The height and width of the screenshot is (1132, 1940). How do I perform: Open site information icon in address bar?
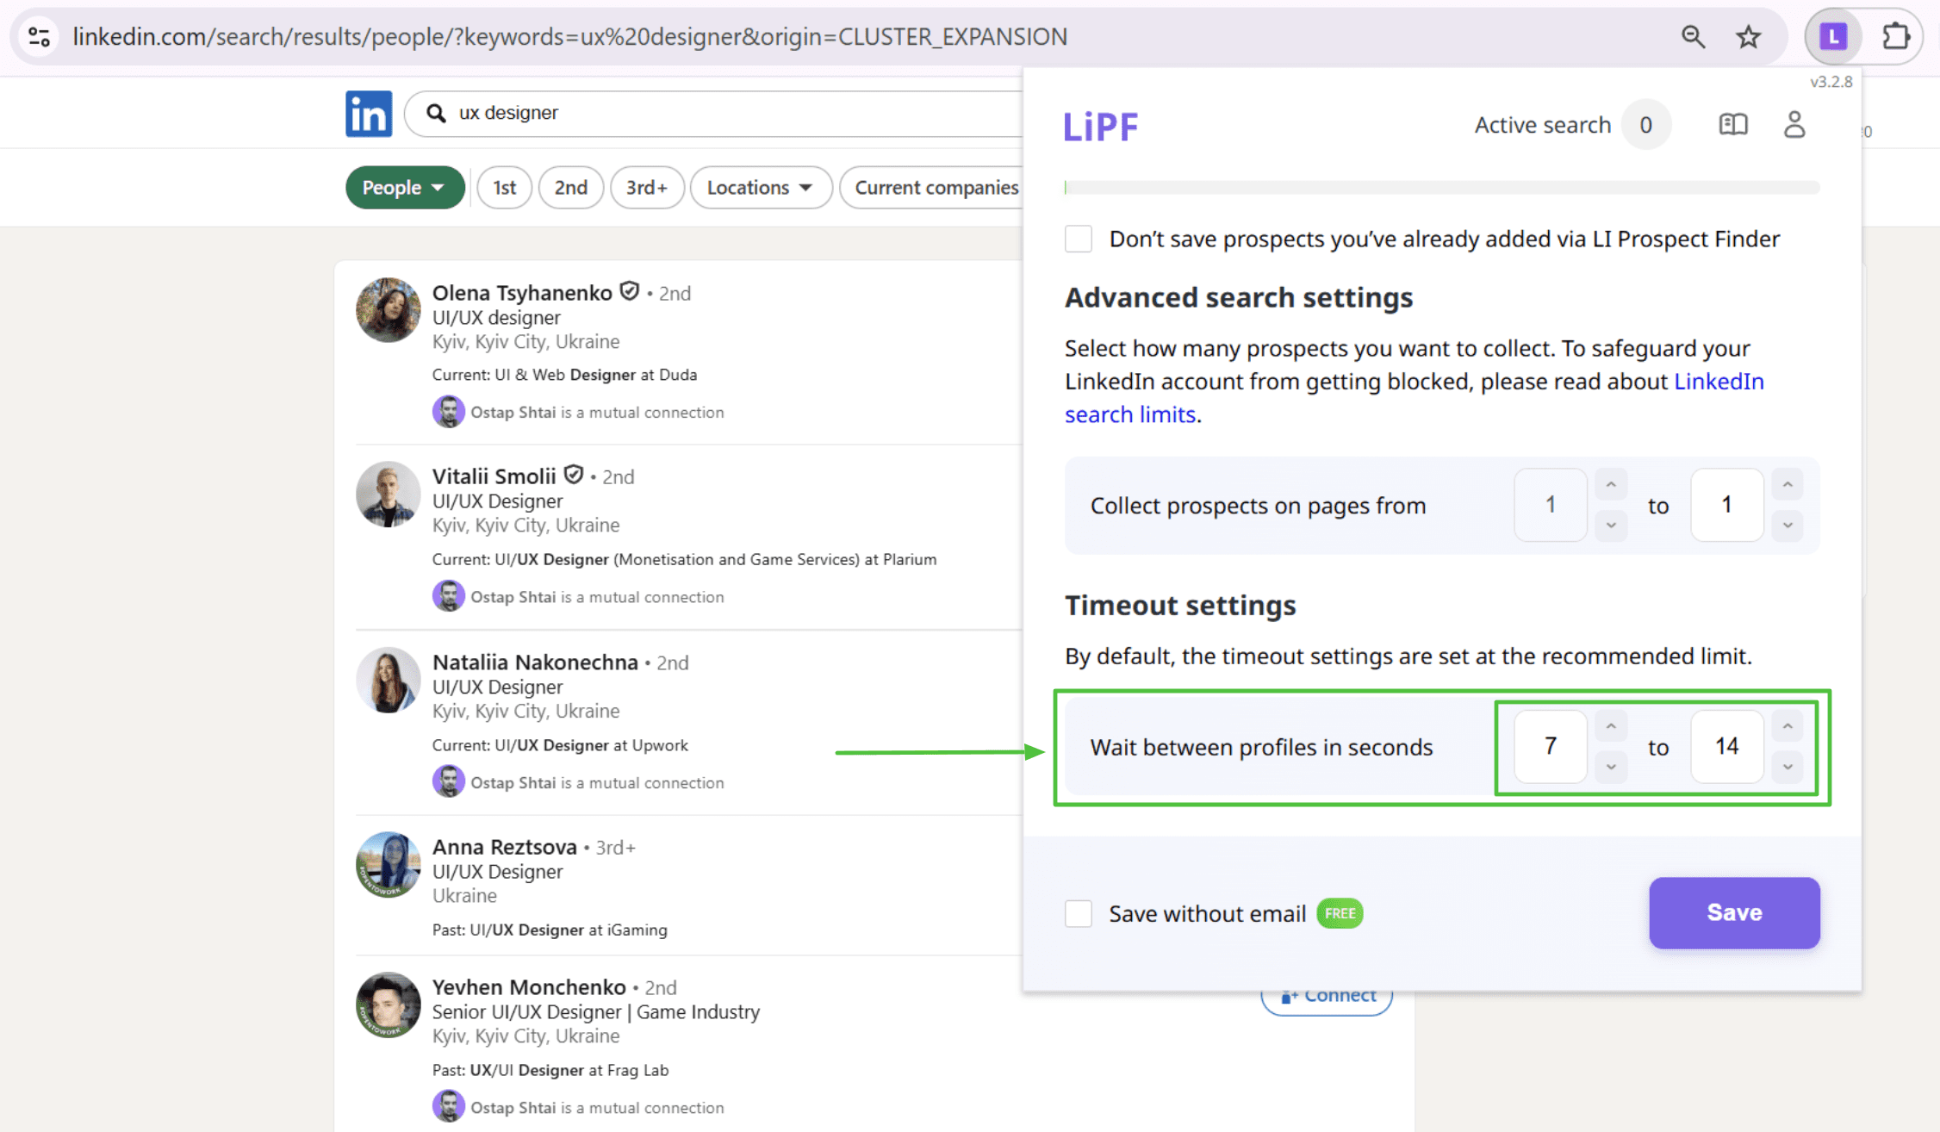coord(39,36)
